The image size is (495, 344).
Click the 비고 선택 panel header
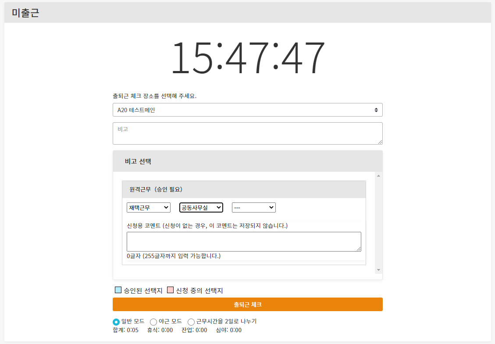[x=247, y=161]
